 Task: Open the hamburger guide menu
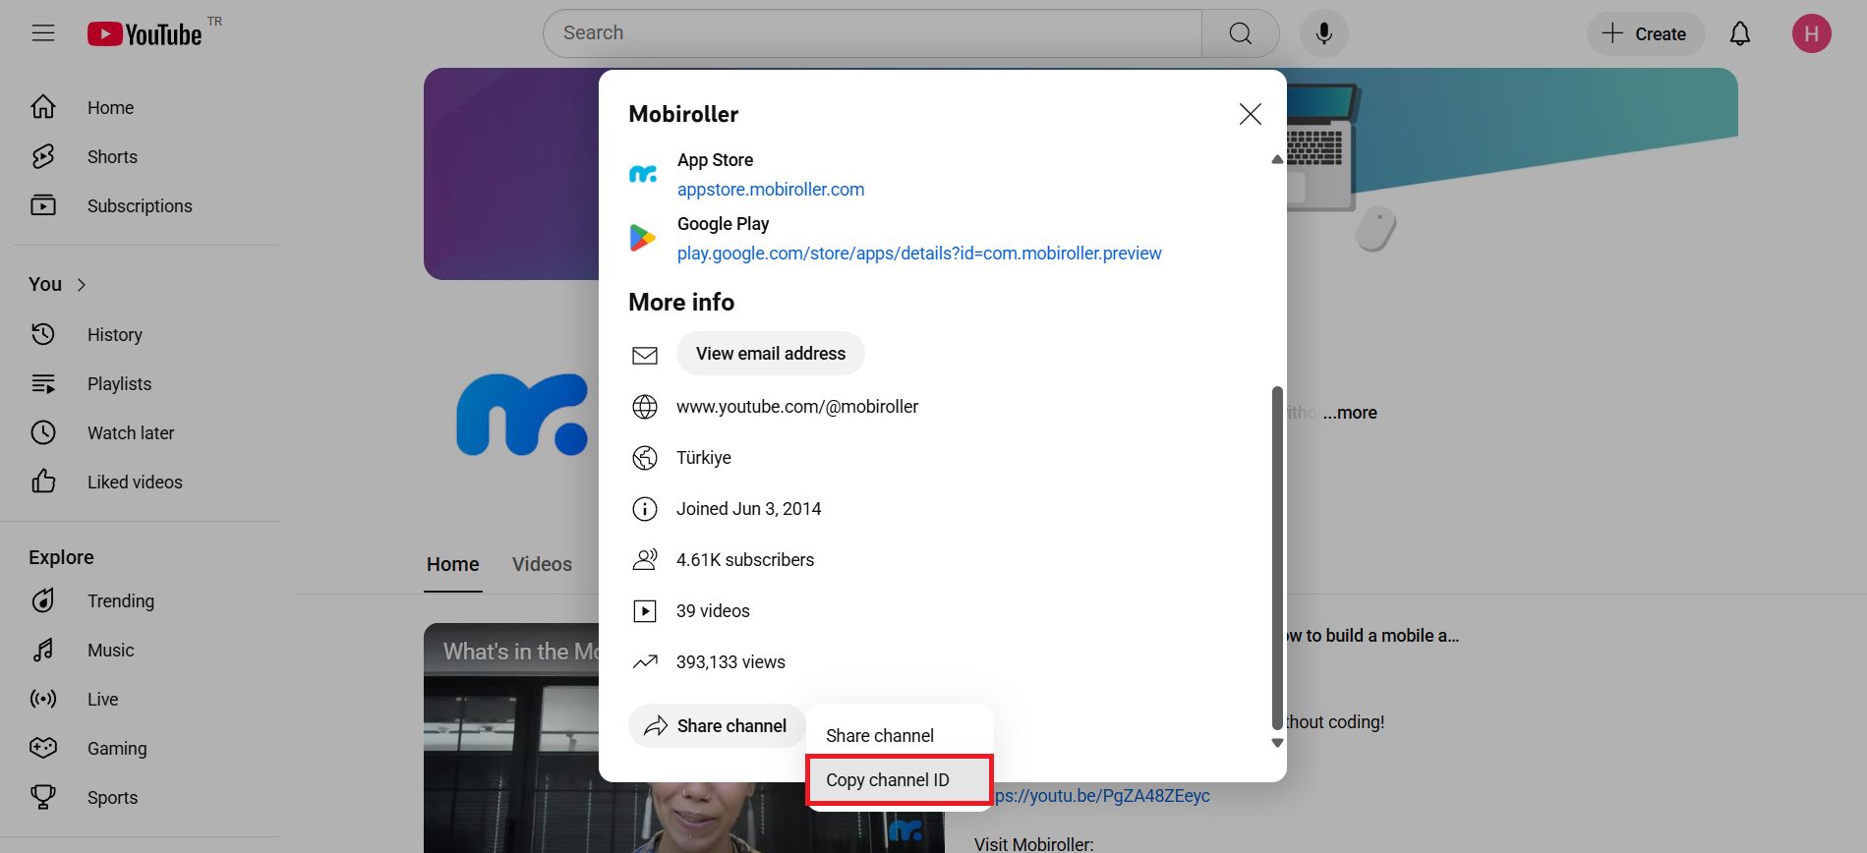point(43,33)
